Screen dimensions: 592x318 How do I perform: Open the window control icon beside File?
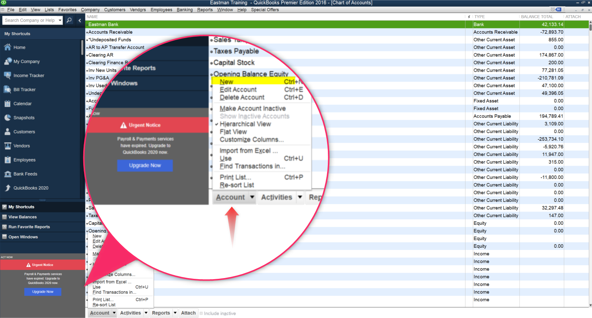[3, 10]
